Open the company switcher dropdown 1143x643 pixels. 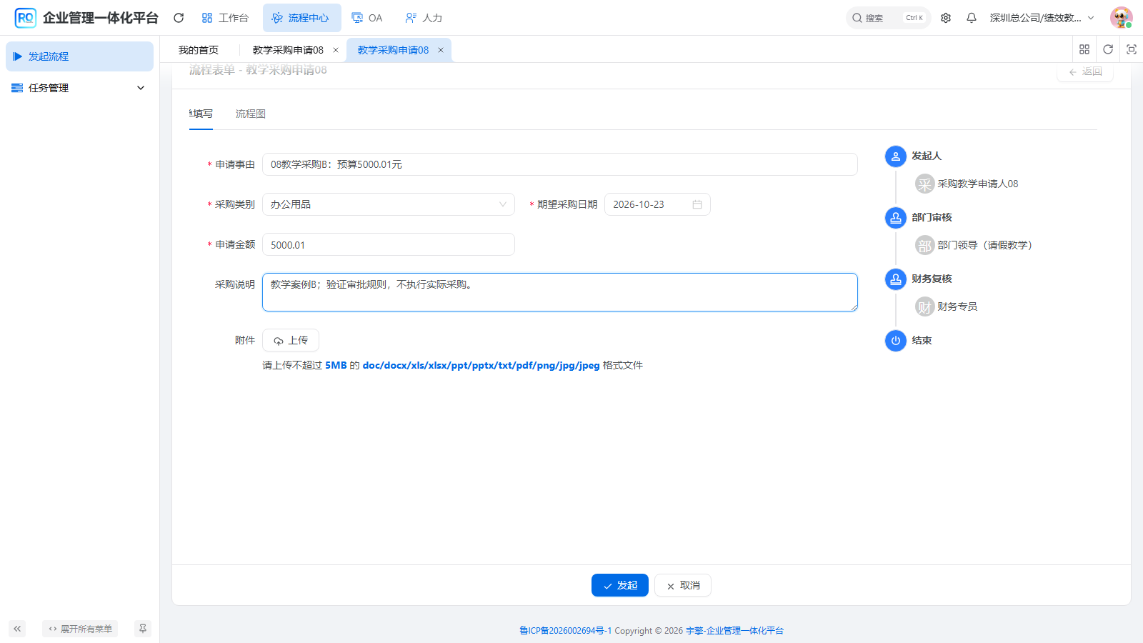[1042, 18]
